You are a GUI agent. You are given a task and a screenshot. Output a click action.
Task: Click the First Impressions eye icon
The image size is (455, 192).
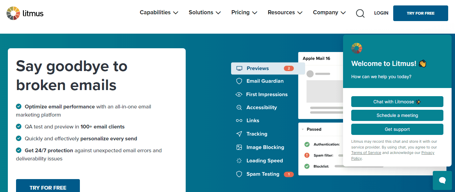[239, 94]
